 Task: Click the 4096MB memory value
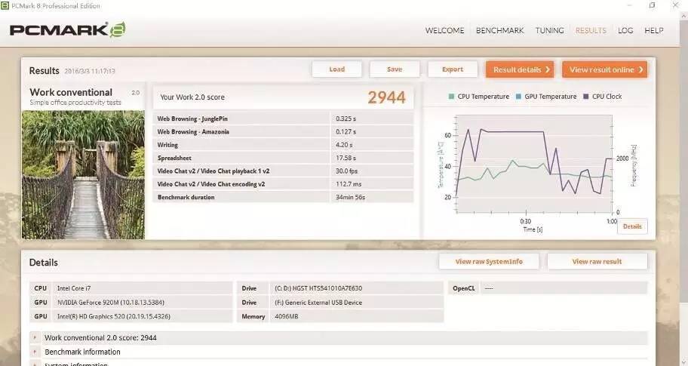point(287,316)
